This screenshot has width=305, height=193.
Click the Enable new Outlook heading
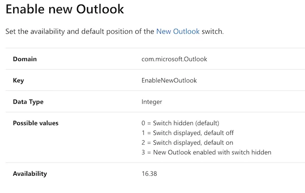pyautogui.click(x=65, y=9)
